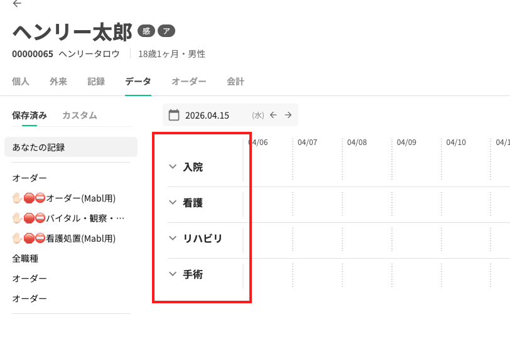Open the 看護処置(Mabl用) saved view
Screen dimensions: 510x361
pos(64,239)
